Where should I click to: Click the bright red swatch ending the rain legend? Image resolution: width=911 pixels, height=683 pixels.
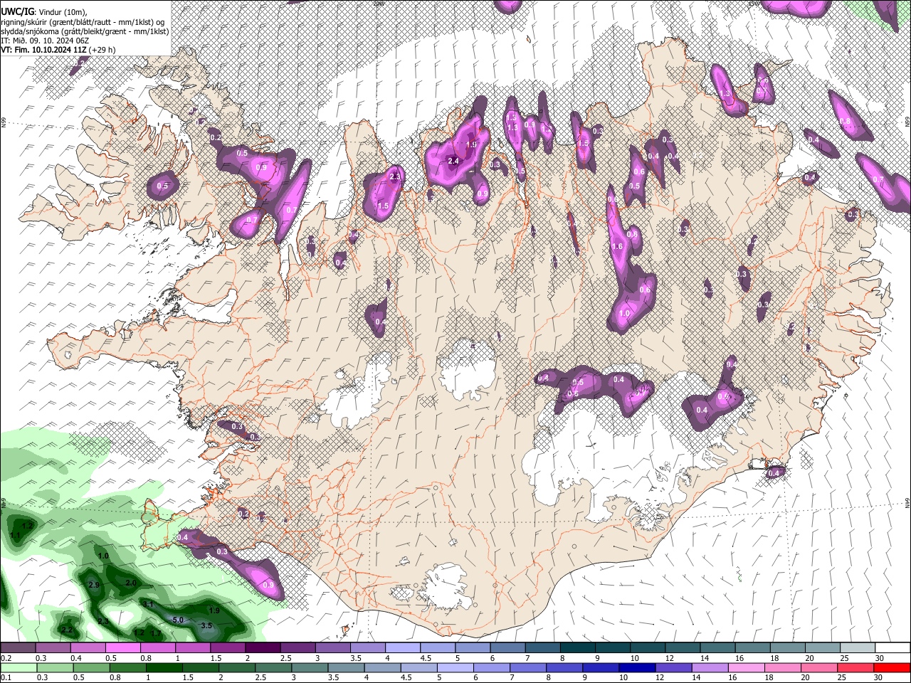click(x=891, y=667)
